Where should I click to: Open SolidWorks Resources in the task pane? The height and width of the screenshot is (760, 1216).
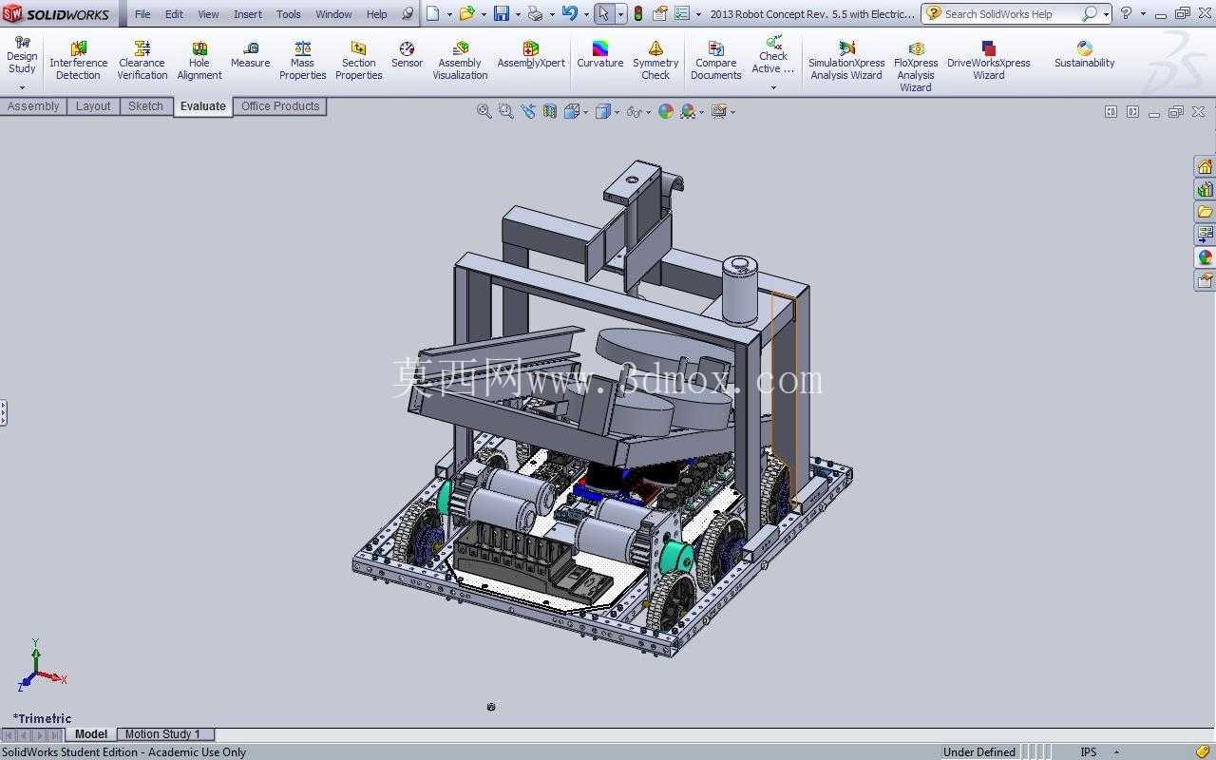pyautogui.click(x=1205, y=166)
